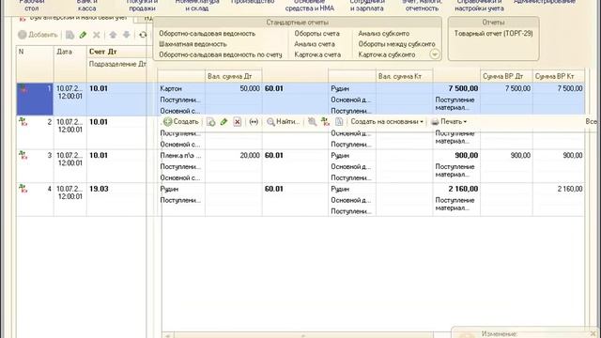Open the Номенклатура и склад section
Screen dimensions: 601x338
[197, 5]
